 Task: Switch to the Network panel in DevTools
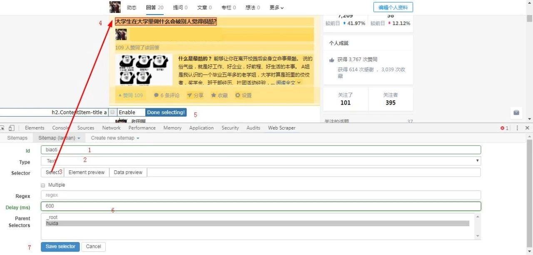pyautogui.click(x=111, y=128)
